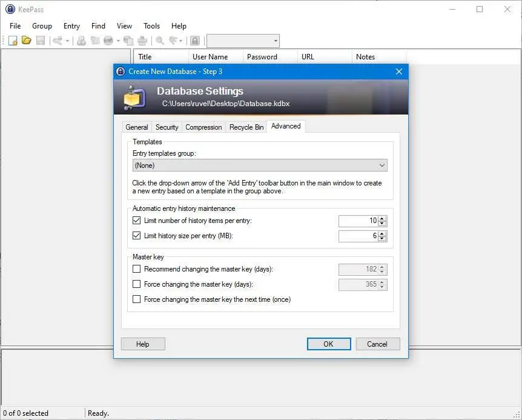Click the Copy User Name toolbar icon
522x420 pixels.
click(81, 41)
